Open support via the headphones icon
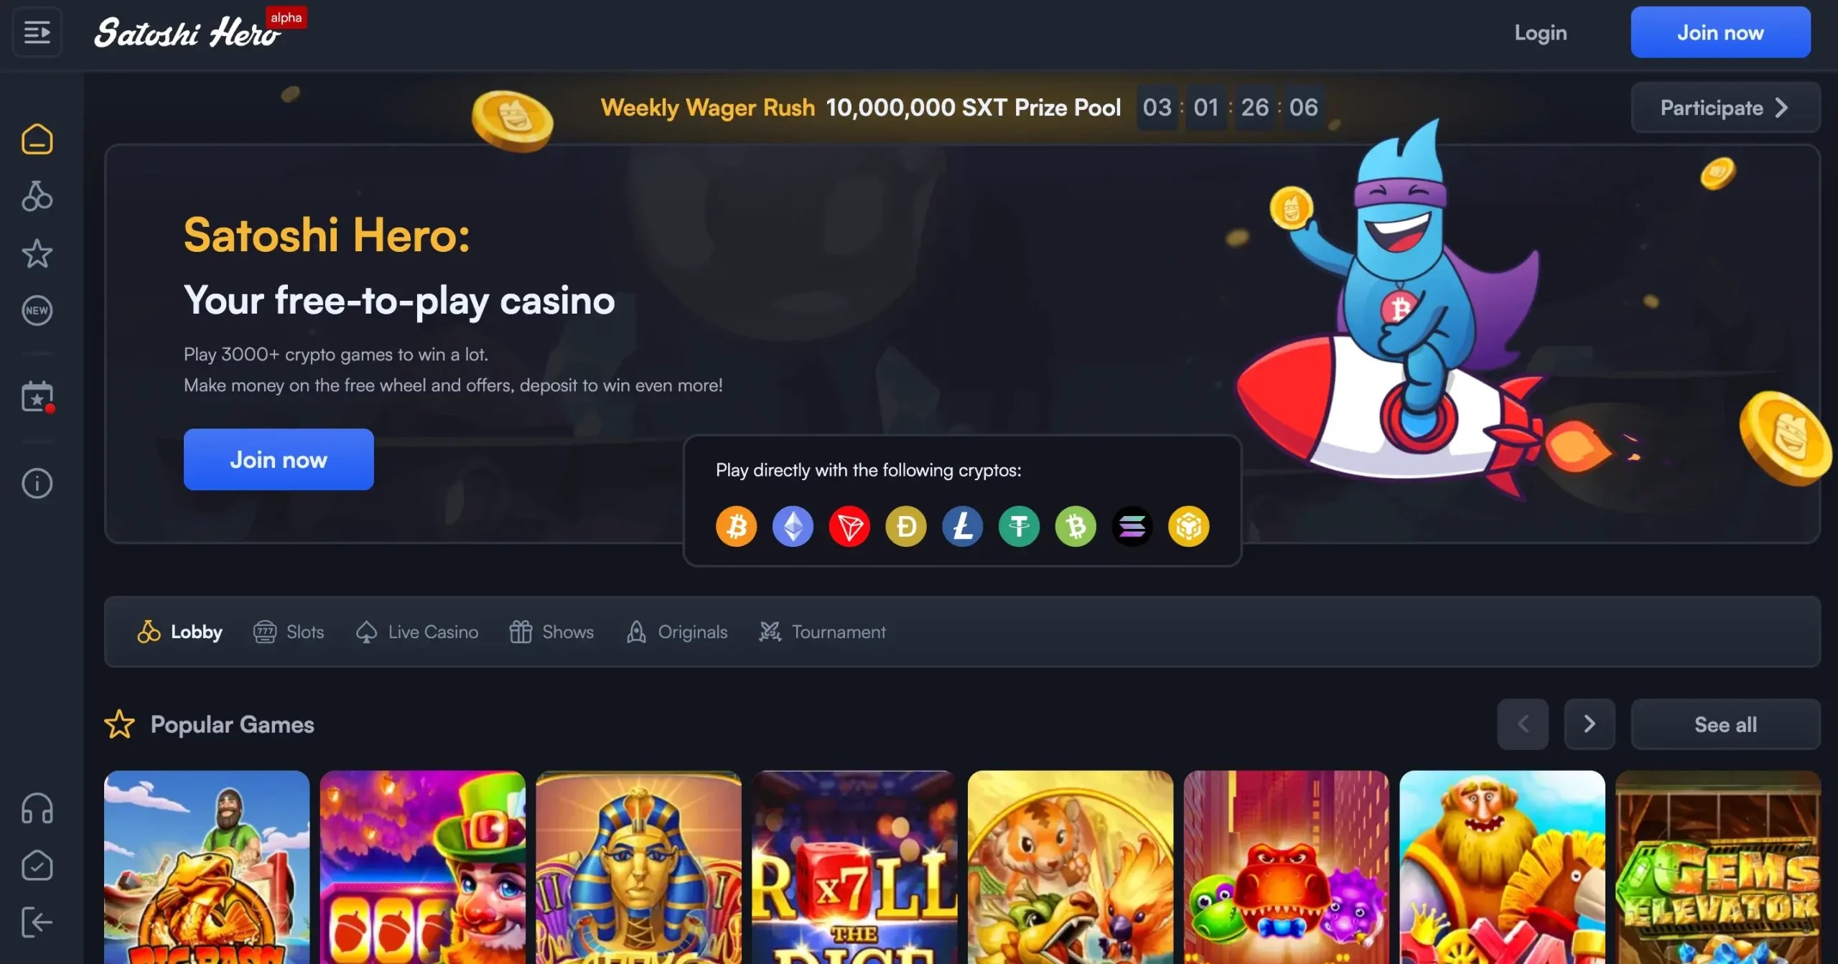 pyautogui.click(x=37, y=808)
